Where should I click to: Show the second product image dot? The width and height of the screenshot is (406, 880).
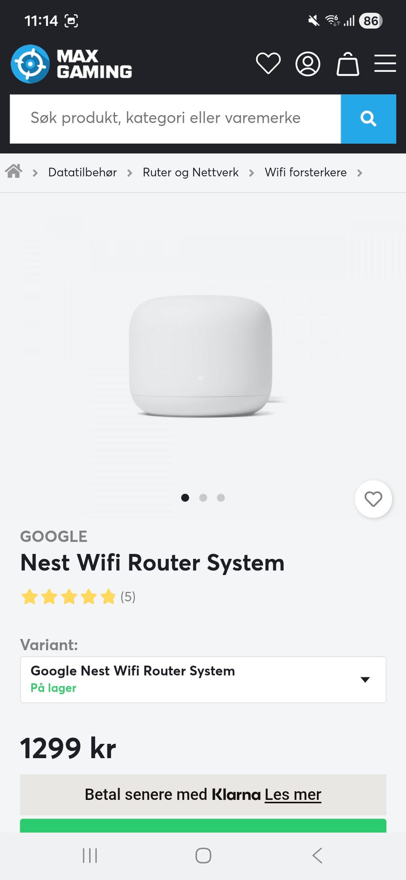203,498
